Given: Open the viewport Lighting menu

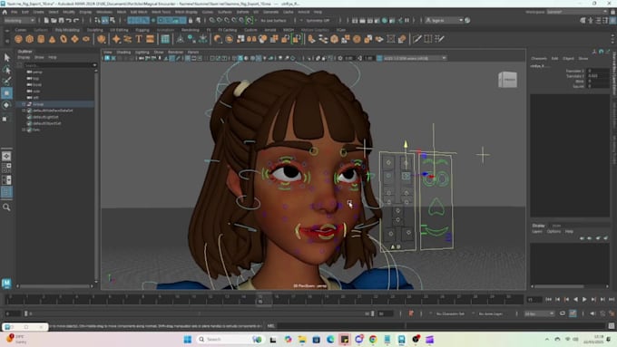Looking at the screenshot, I should 142,52.
